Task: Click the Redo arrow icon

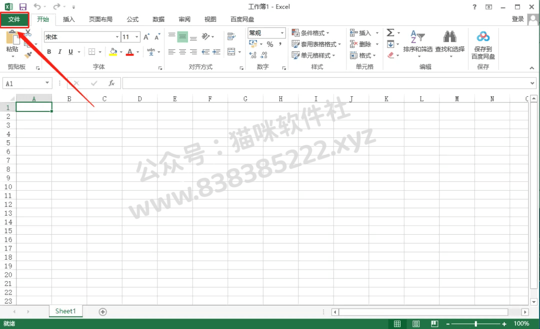Action: pyautogui.click(x=57, y=6)
